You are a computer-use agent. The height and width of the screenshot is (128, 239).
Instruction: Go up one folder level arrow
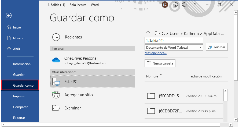(148, 33)
